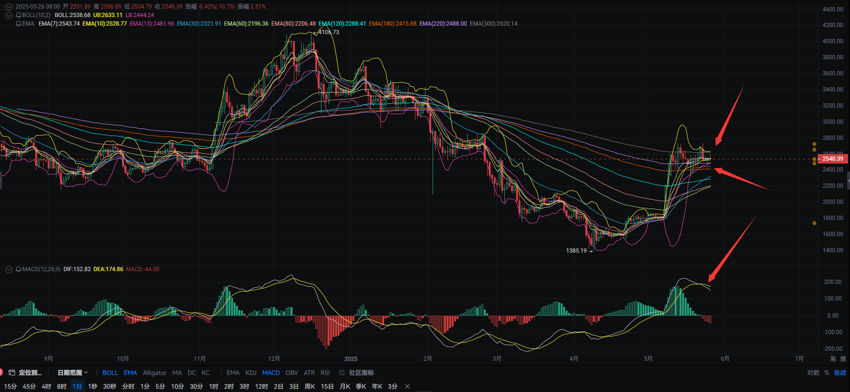Click the bell icon beside MACD(12,26,9)
The image size is (850, 392).
pos(19,269)
